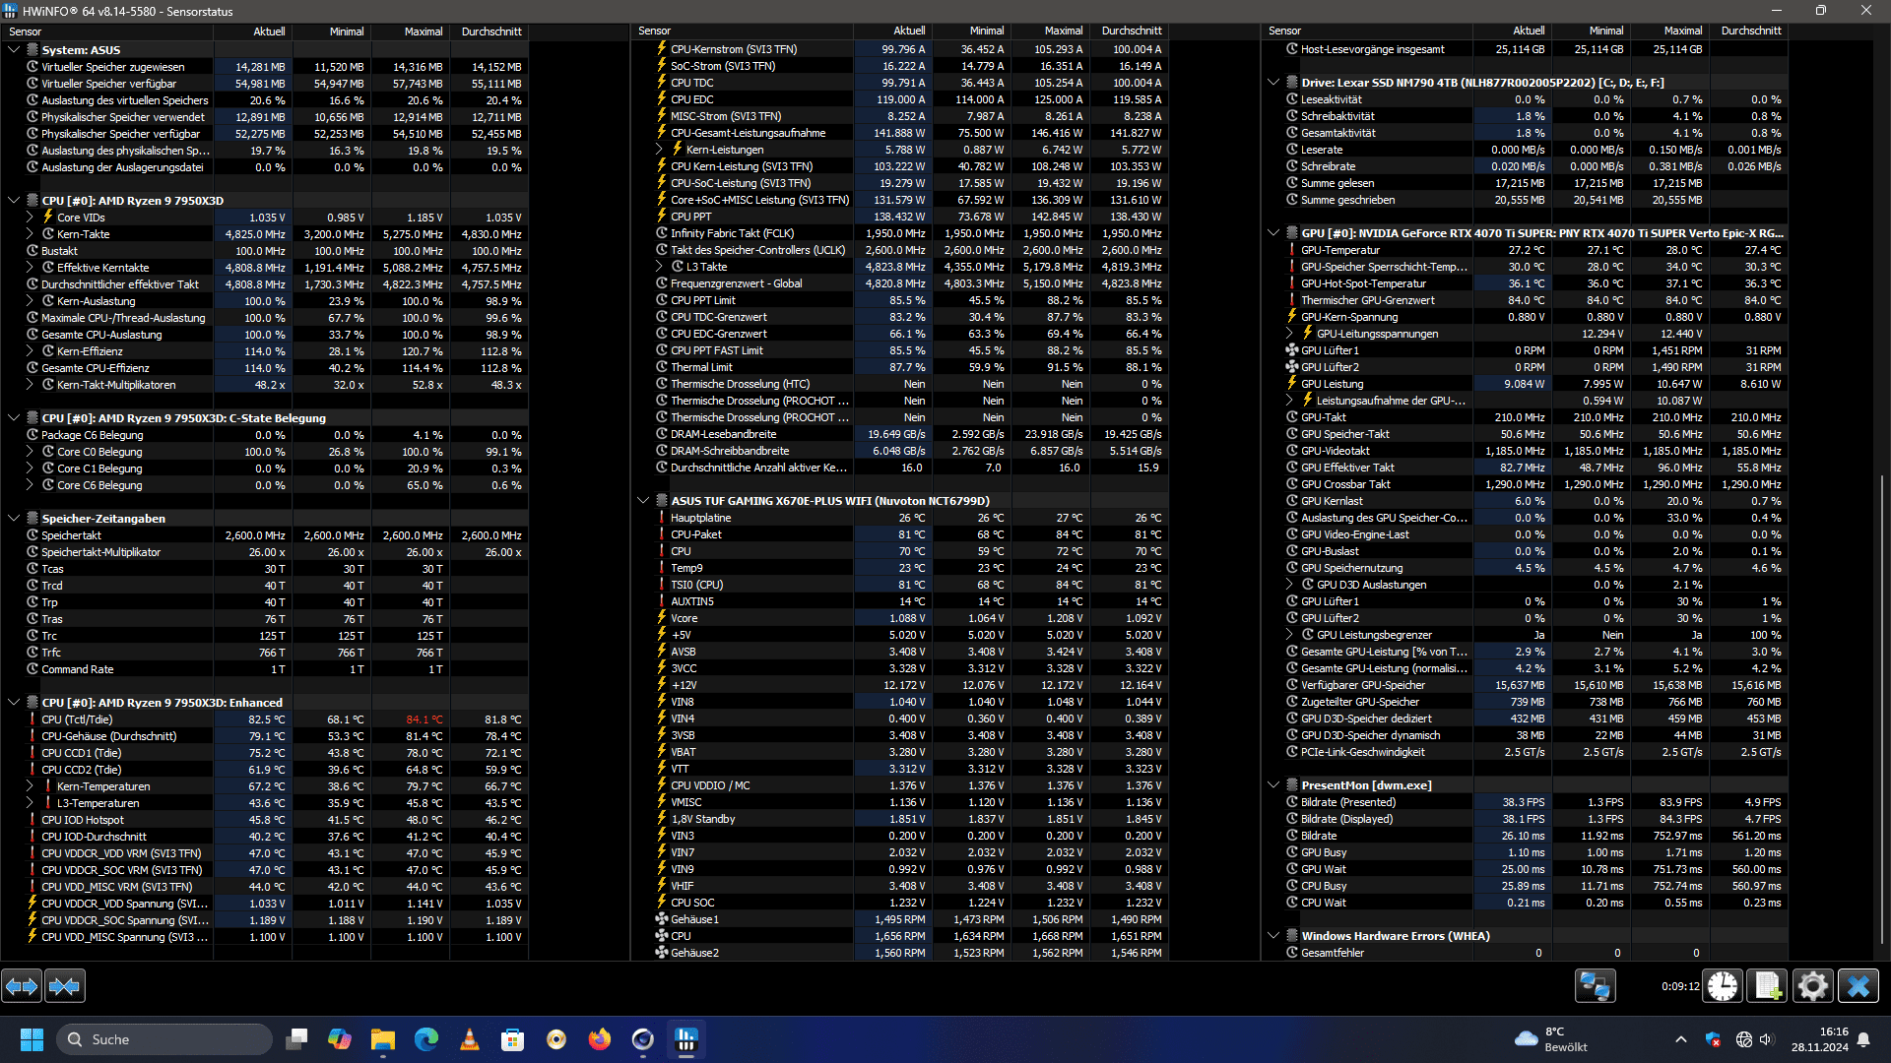Start logging with the sheet-plus icon

pos(1767,985)
